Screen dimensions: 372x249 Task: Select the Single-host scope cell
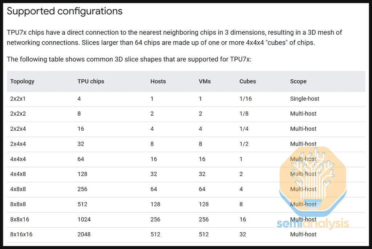[x=305, y=99]
